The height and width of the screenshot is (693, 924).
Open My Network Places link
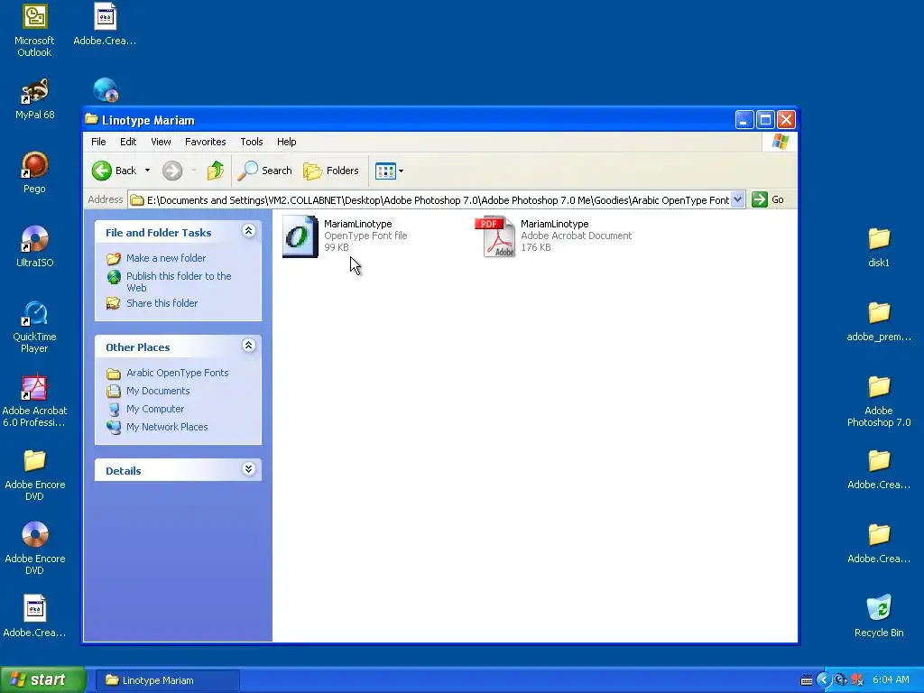167,427
